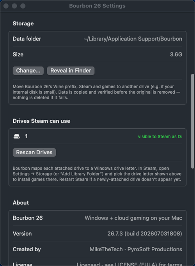
Task: Reveal the data folder in Finder
Action: 71,71
